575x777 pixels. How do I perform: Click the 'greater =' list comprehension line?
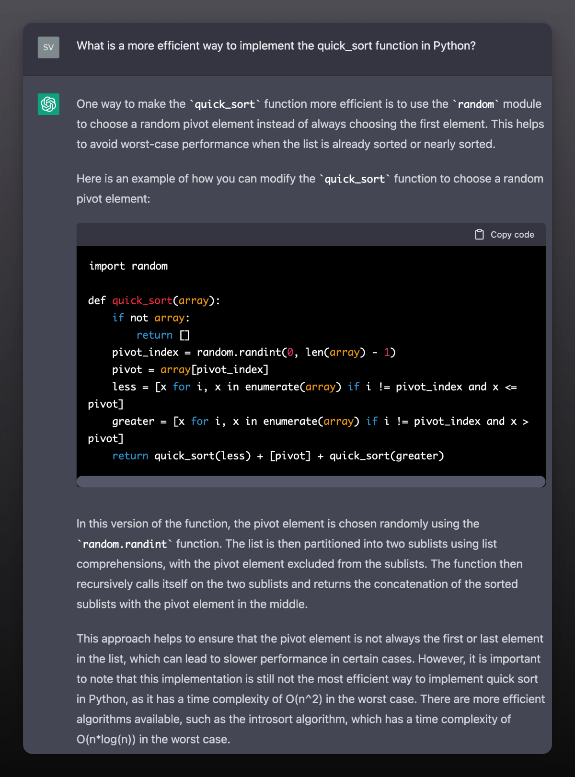click(x=308, y=430)
